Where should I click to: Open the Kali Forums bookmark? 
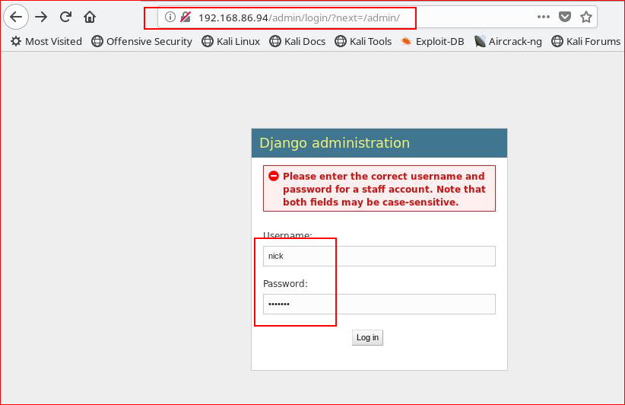(586, 42)
